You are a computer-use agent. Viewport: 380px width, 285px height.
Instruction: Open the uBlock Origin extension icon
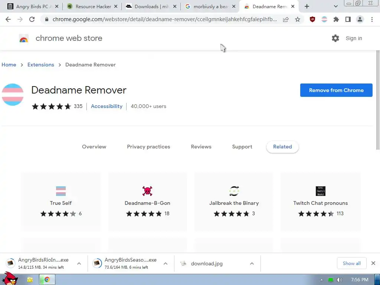(x=312, y=19)
